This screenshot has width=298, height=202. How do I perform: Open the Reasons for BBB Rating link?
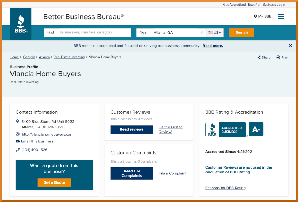[225, 188]
